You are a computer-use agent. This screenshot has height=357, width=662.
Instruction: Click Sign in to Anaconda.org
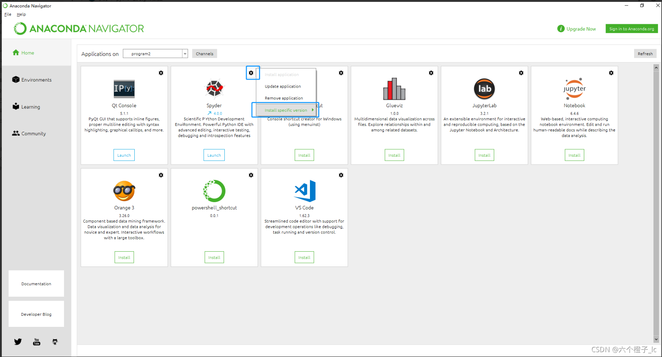[631, 29]
